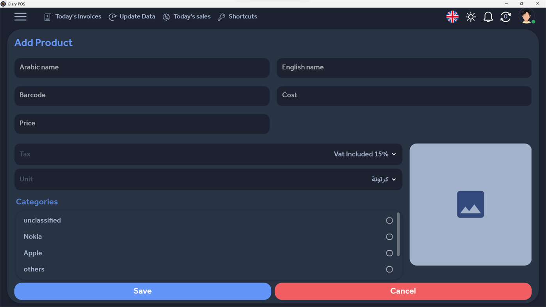This screenshot has width=546, height=307.
Task: Switch language using the UK flag icon
Action: pos(452,17)
